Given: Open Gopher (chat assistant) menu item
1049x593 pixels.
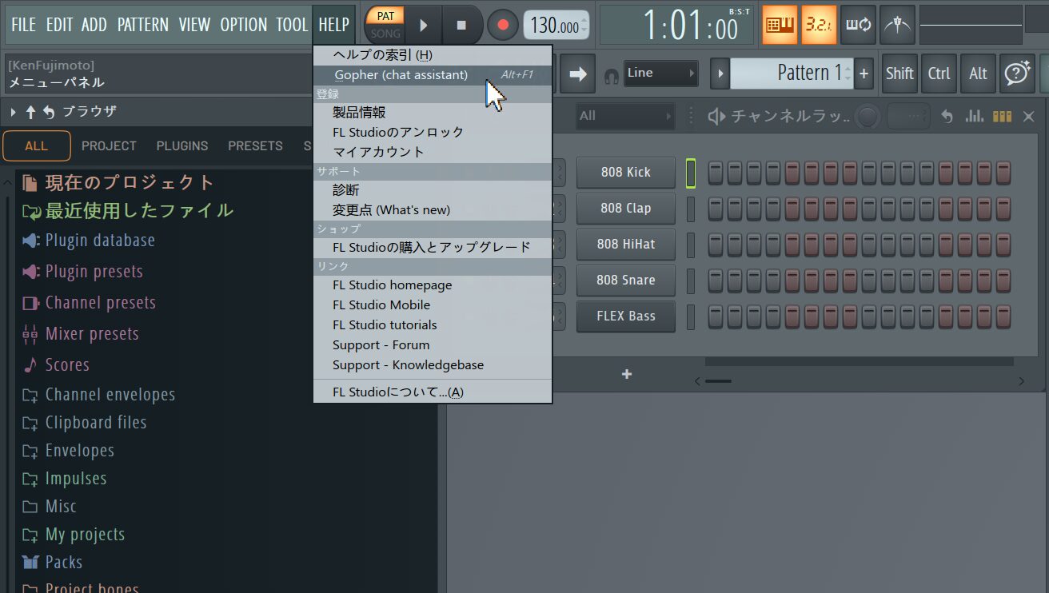Looking at the screenshot, I should pyautogui.click(x=433, y=75).
